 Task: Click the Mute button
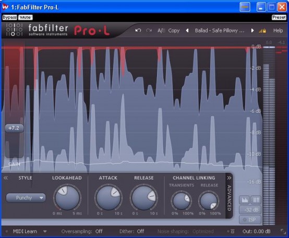pyautogui.click(x=26, y=18)
